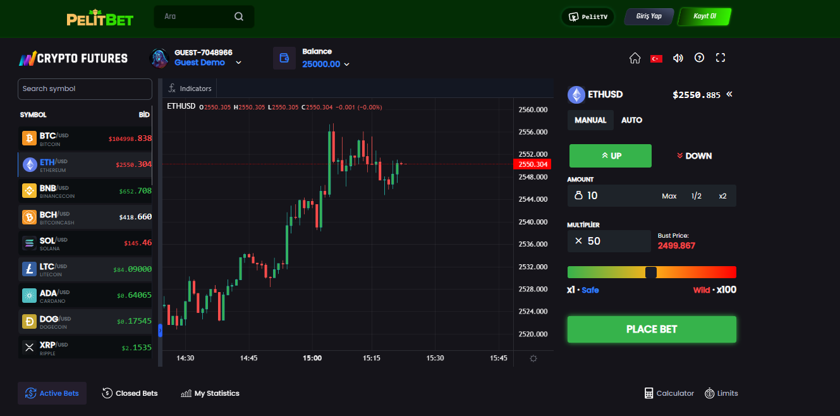
Task: Open the Turkish flag language selector
Action: click(x=657, y=58)
